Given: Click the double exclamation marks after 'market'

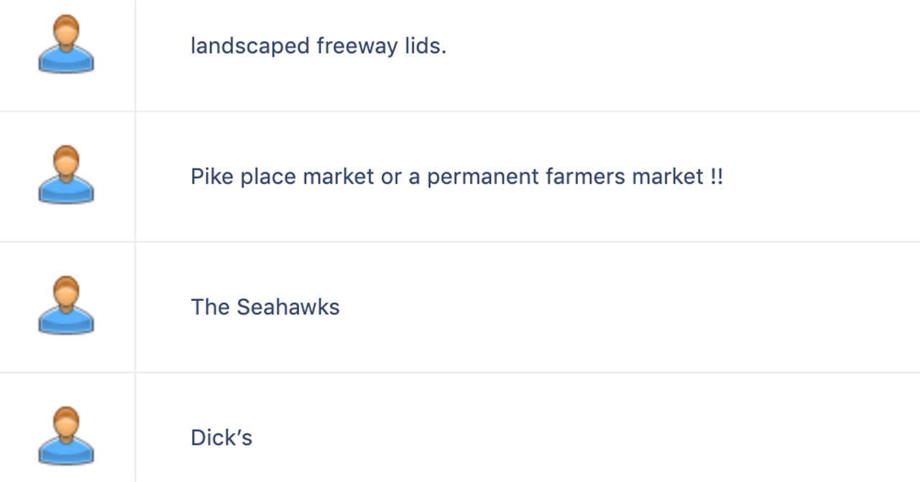Looking at the screenshot, I should 716,177.
